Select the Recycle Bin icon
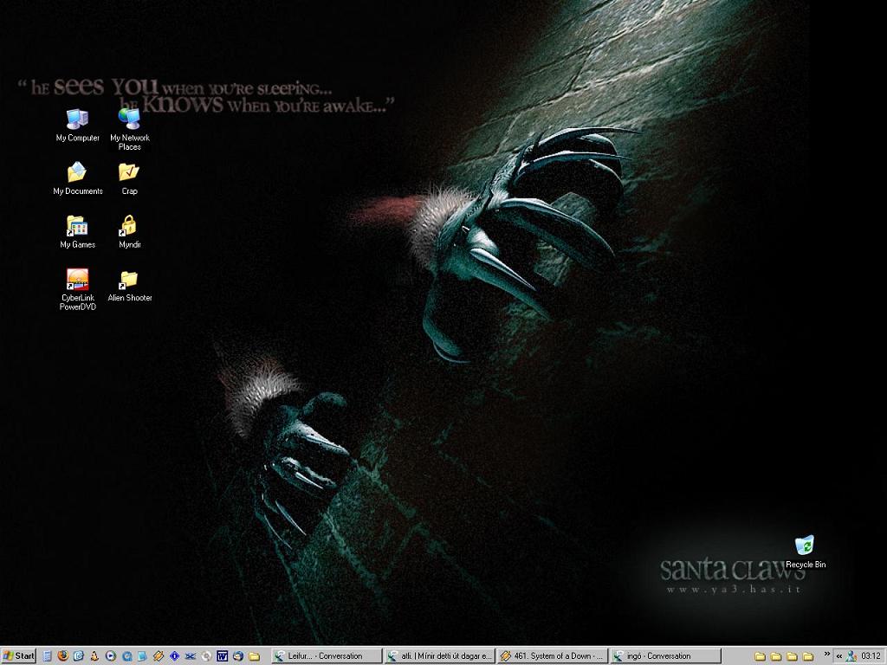Image resolution: width=887 pixels, height=665 pixels. point(805,552)
